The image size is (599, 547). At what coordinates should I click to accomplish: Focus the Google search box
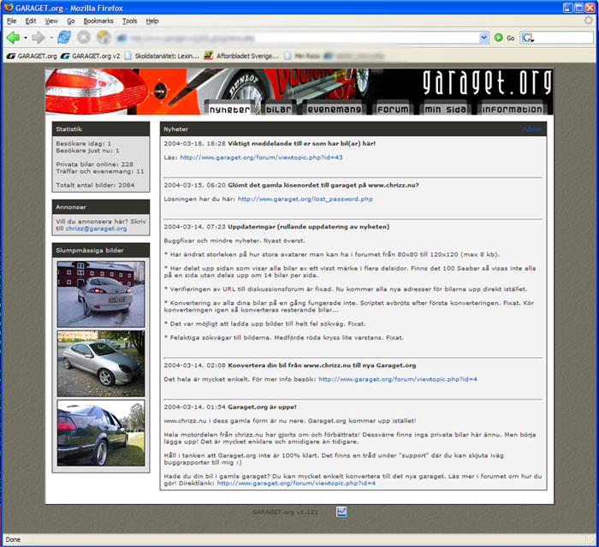tap(563, 38)
